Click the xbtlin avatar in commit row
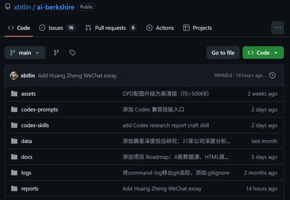Screen dimensions: 290x200 click(14, 76)
